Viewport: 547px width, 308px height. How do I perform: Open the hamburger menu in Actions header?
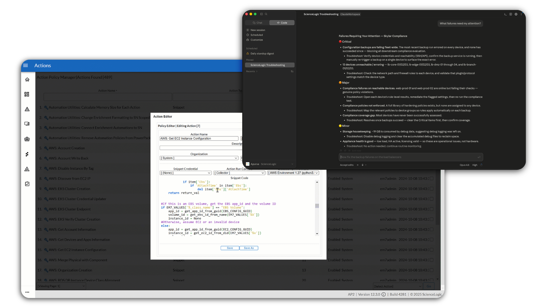(26, 65)
